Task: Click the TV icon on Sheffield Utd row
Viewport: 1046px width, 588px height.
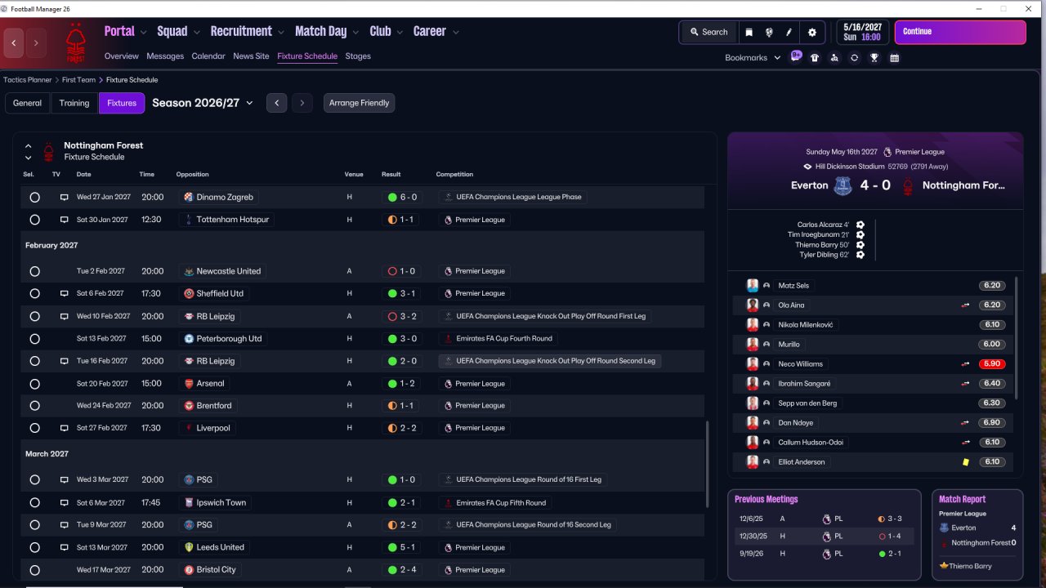Action: tap(64, 293)
